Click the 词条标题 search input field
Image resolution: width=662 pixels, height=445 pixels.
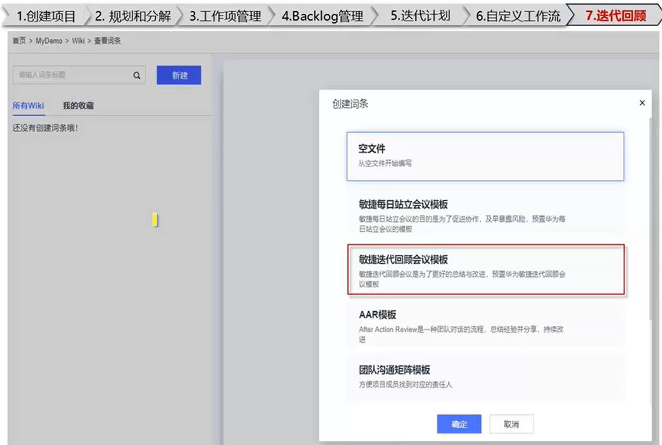(x=71, y=75)
